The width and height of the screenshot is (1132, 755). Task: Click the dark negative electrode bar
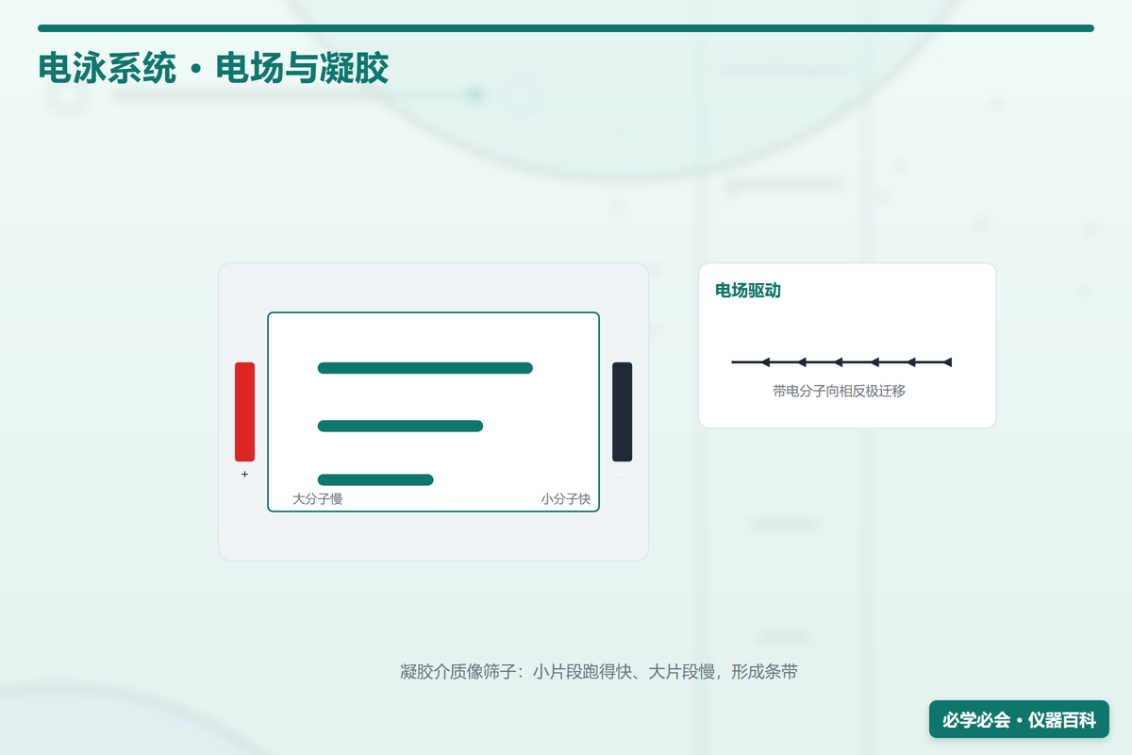[622, 411]
